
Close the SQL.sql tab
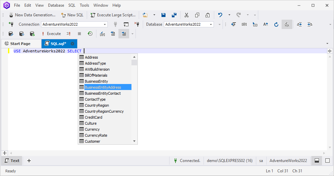click(72, 44)
